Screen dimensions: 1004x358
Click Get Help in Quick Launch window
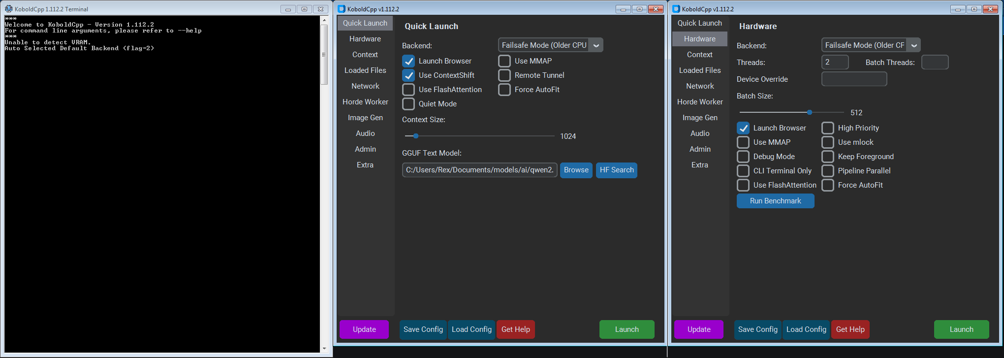pos(516,329)
